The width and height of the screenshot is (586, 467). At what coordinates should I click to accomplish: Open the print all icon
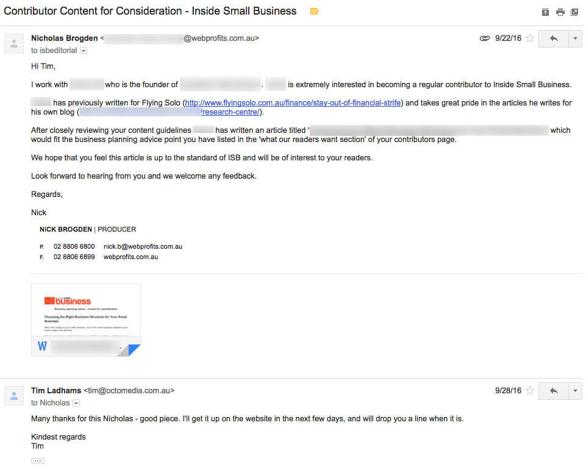pos(560,12)
